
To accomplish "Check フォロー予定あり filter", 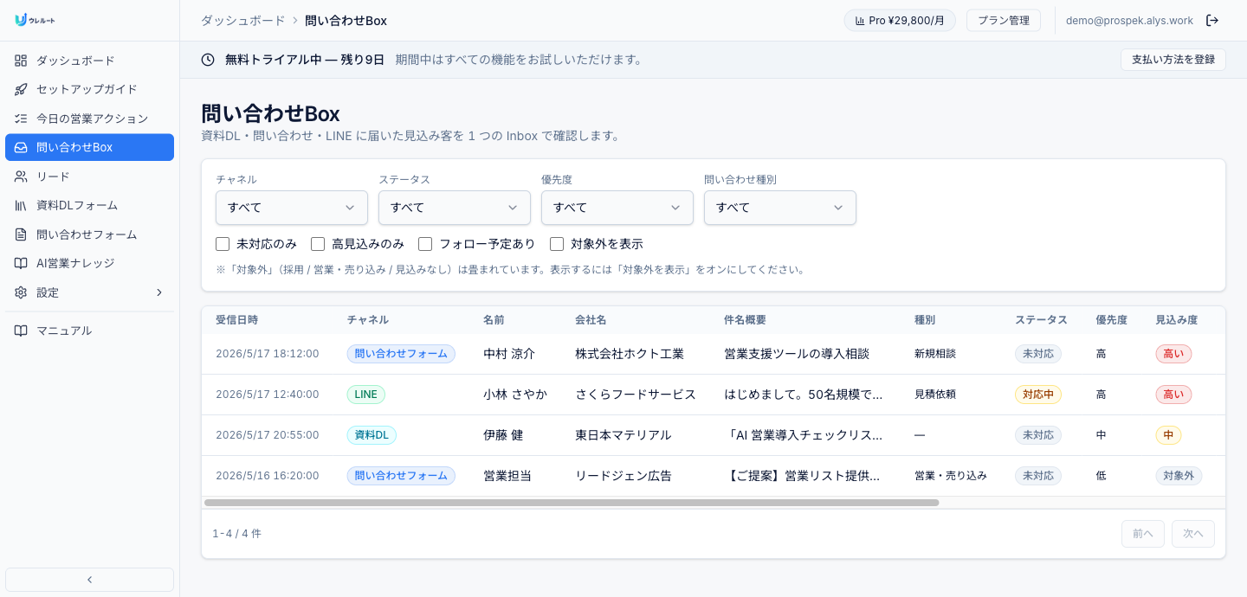I will click(425, 244).
